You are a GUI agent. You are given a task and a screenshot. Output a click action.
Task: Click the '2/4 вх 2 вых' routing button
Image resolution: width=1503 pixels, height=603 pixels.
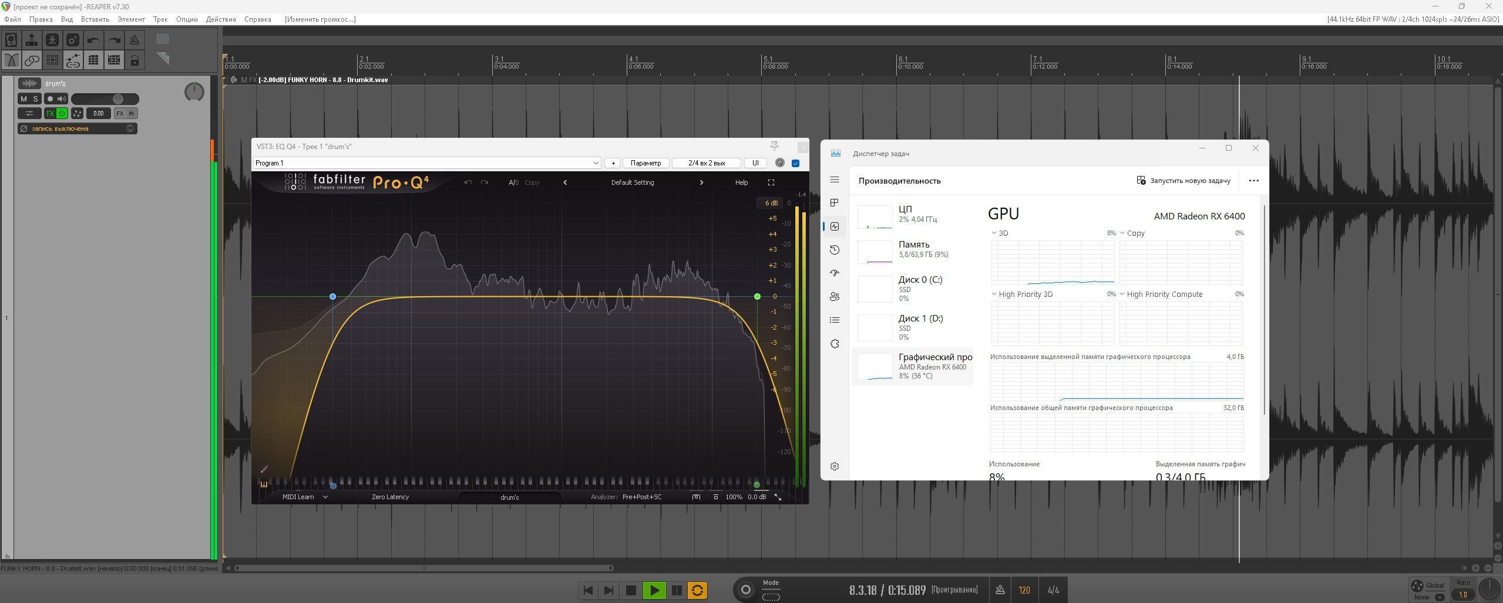pyautogui.click(x=707, y=163)
